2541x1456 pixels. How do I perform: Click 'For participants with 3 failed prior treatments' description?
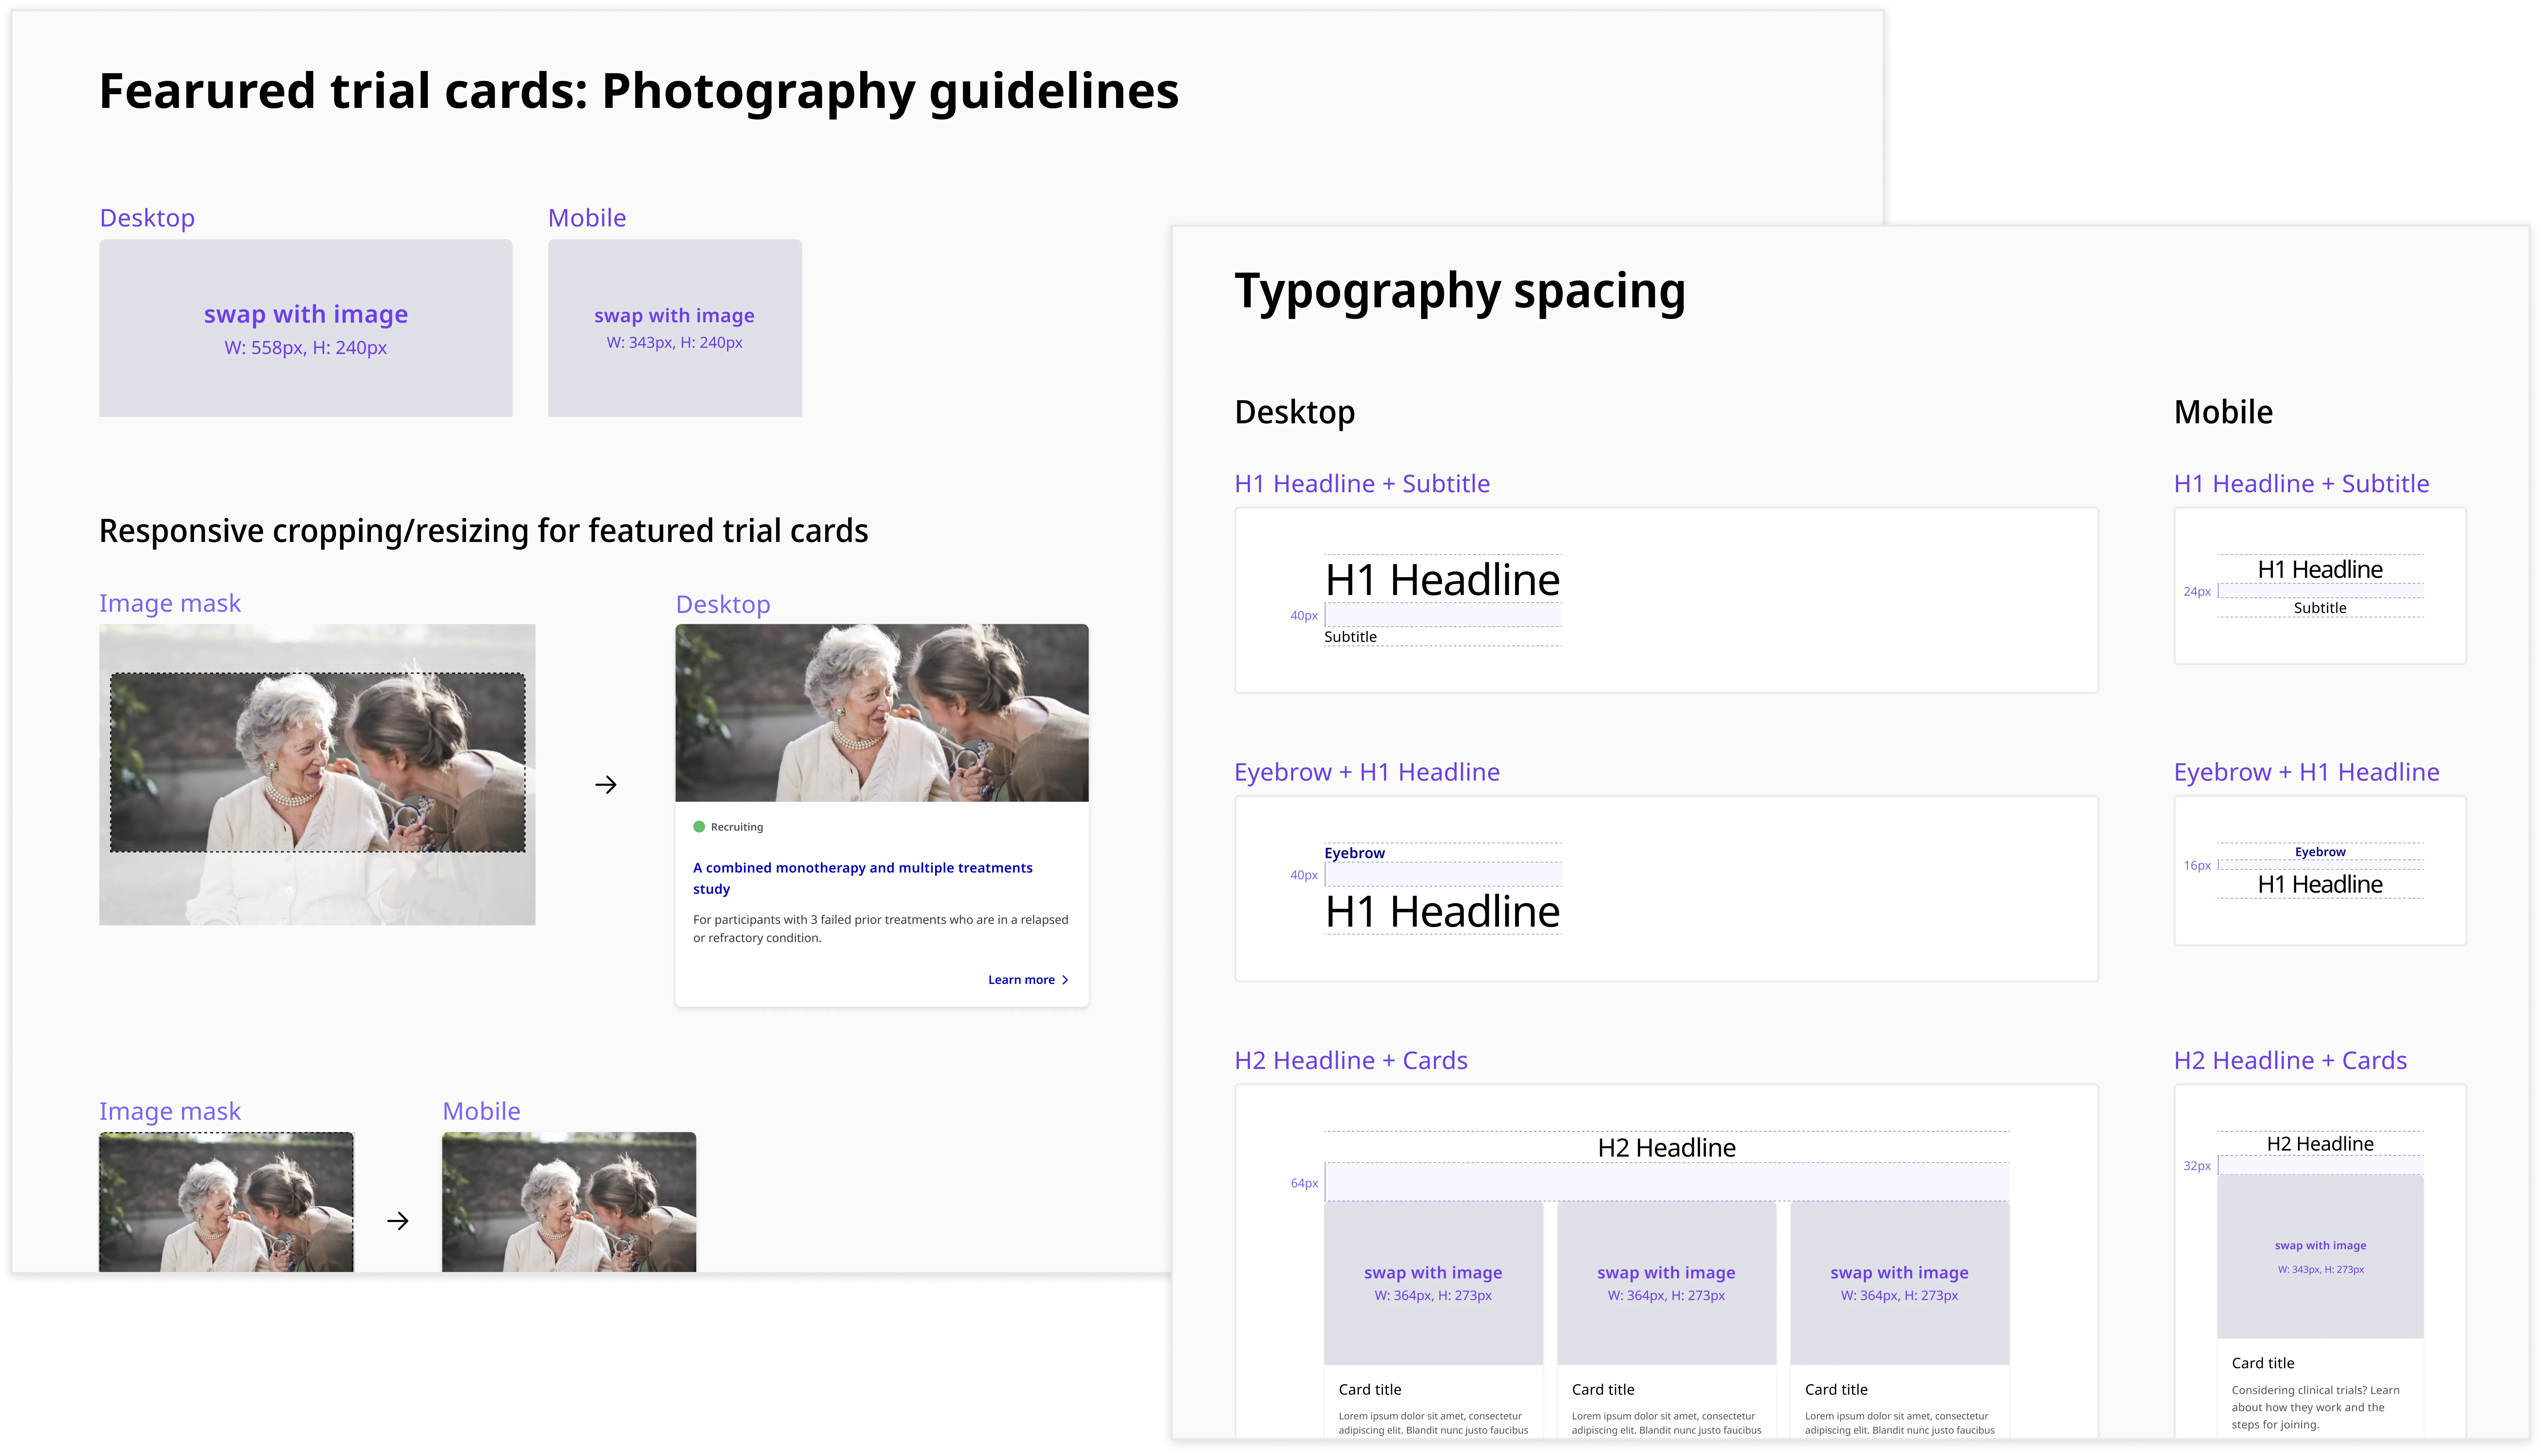pos(881,929)
